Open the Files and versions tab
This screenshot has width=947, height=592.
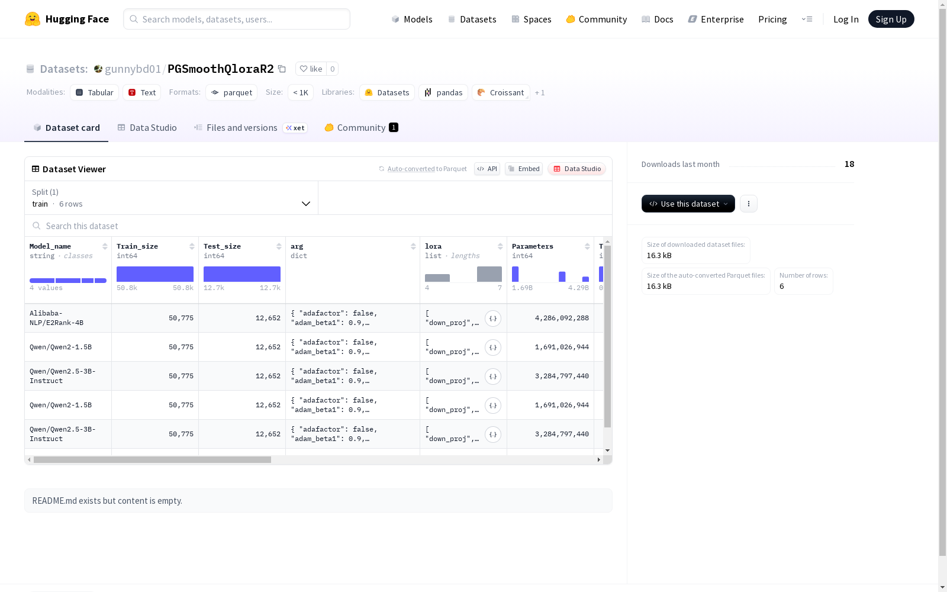click(250, 128)
